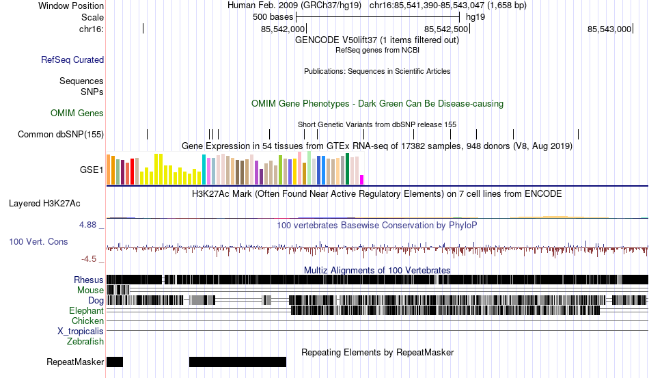The height and width of the screenshot is (378, 649).
Task: Click the Elephant species label
Action: 87,310
